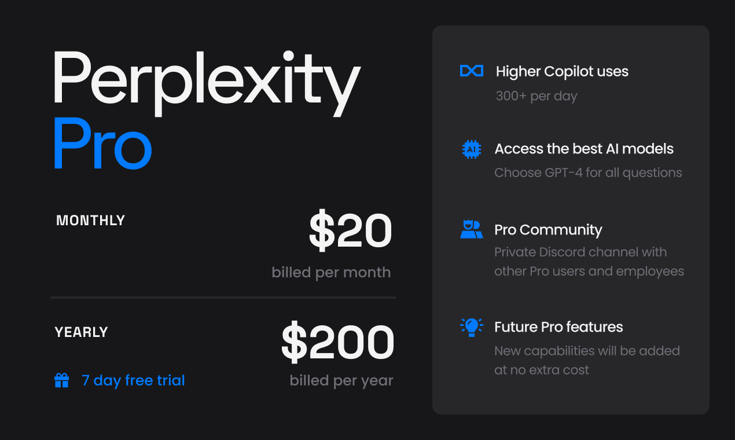Click the $200 yearly price

pos(337,343)
